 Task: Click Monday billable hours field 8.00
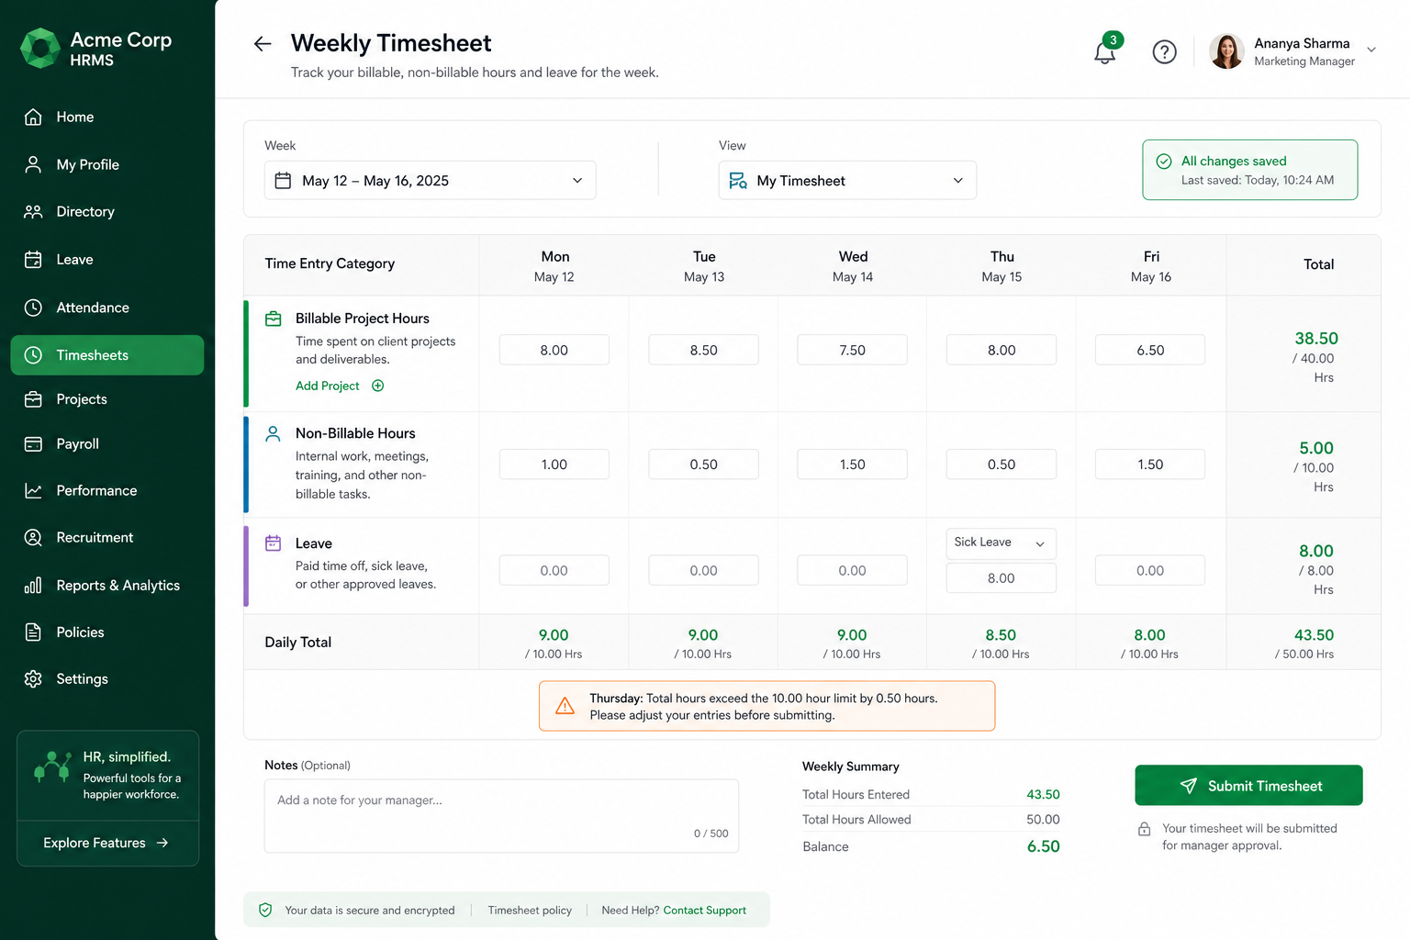[x=554, y=350]
